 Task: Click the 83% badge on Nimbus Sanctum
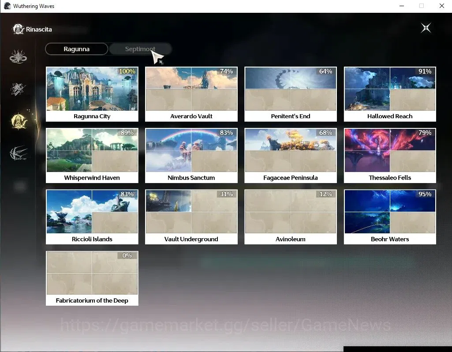[226, 133]
